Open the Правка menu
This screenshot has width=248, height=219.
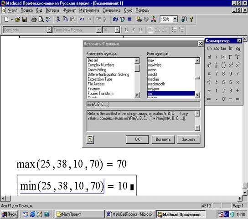pyautogui.click(x=27, y=10)
